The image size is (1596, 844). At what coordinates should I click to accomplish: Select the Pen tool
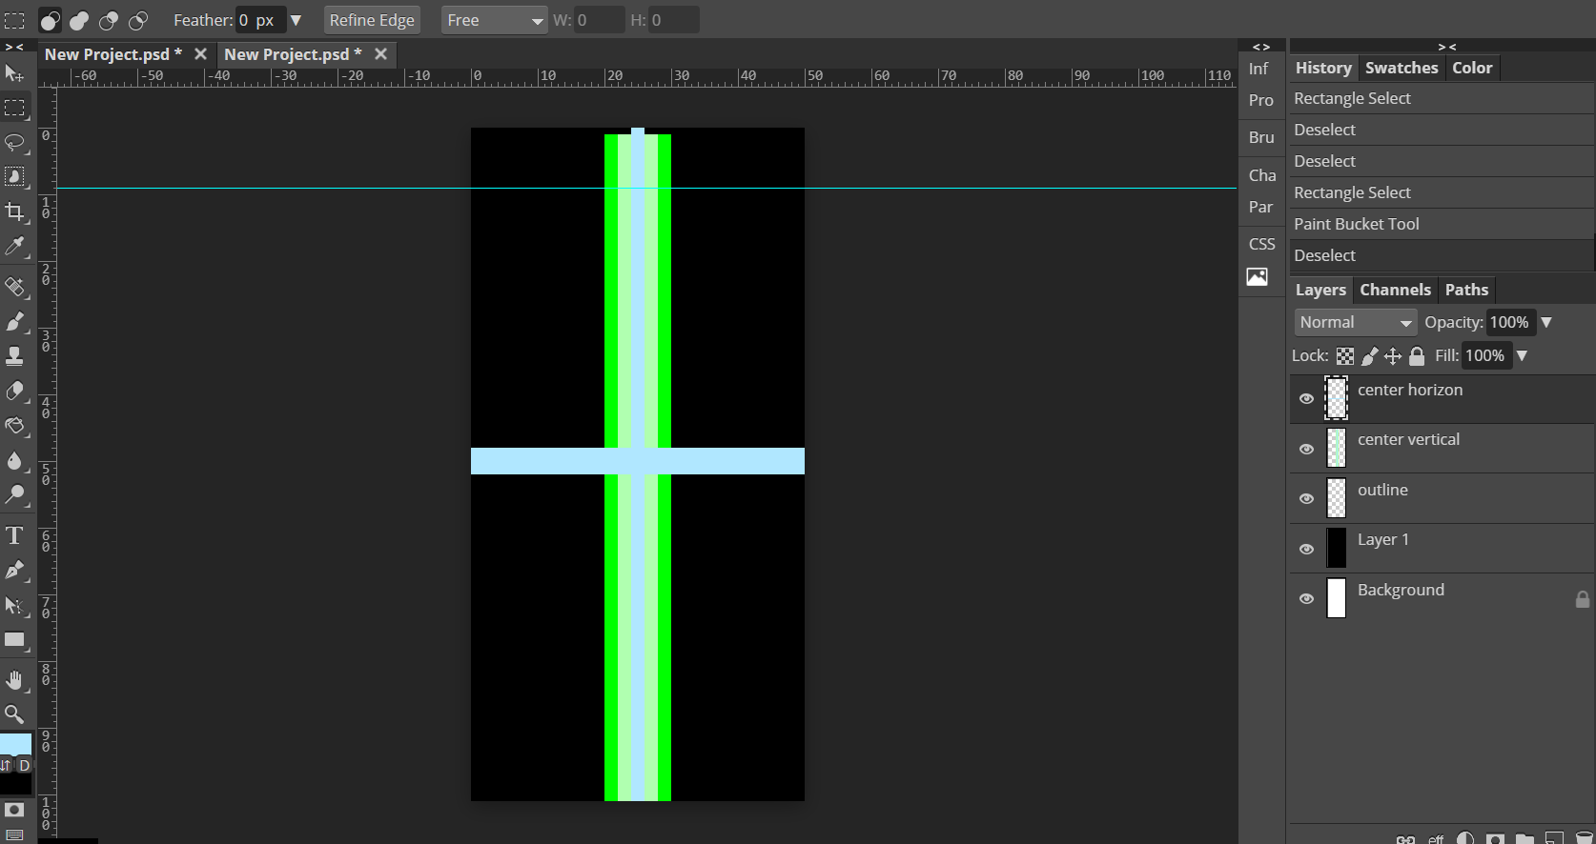(x=14, y=570)
